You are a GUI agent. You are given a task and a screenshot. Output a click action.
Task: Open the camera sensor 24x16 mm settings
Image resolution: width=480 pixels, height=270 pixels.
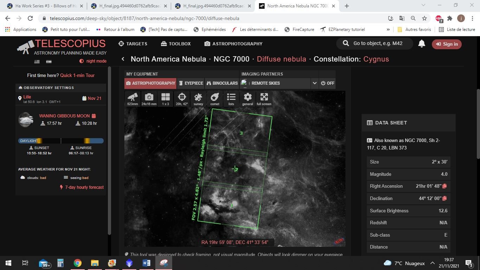(x=149, y=99)
